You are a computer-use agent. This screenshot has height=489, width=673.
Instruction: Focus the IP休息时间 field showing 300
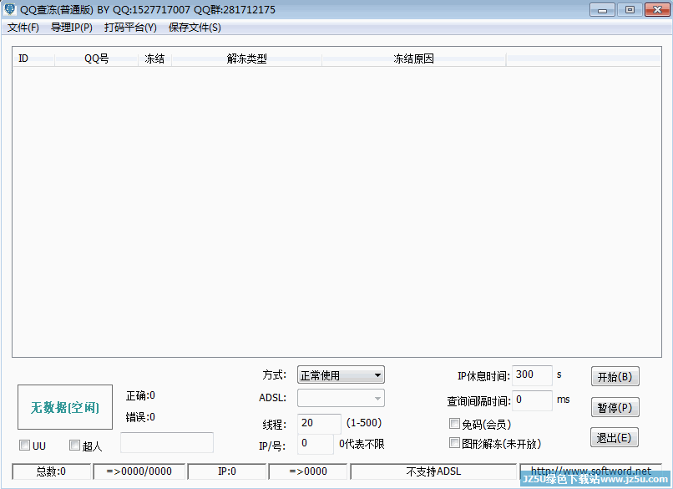(x=532, y=375)
